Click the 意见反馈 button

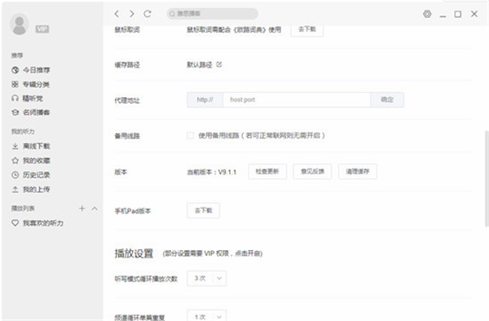[312, 171]
